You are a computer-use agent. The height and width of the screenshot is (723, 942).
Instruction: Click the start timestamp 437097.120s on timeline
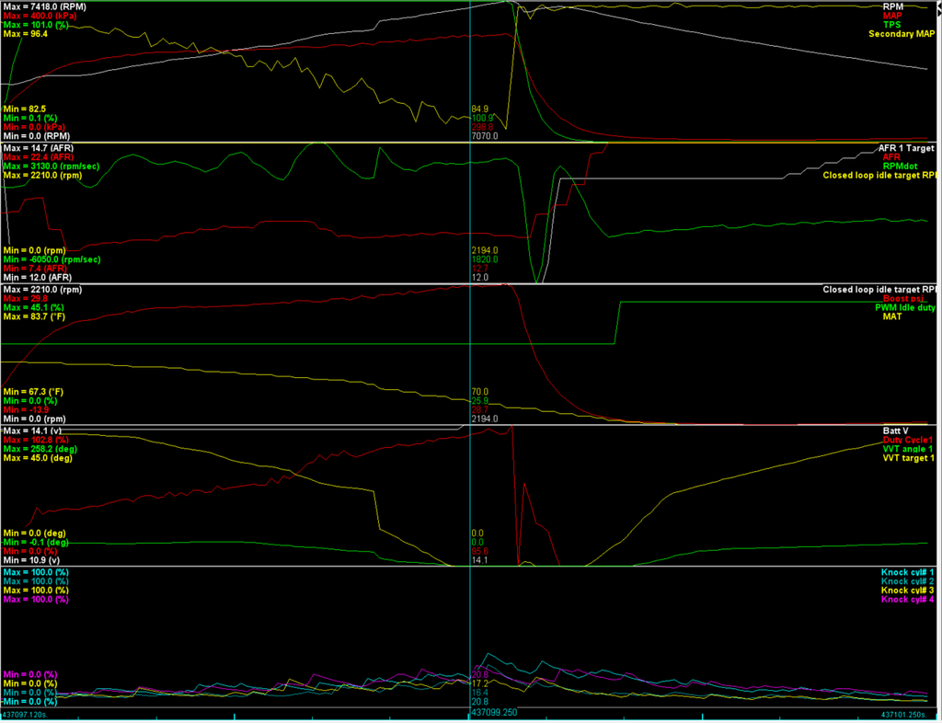click(27, 716)
